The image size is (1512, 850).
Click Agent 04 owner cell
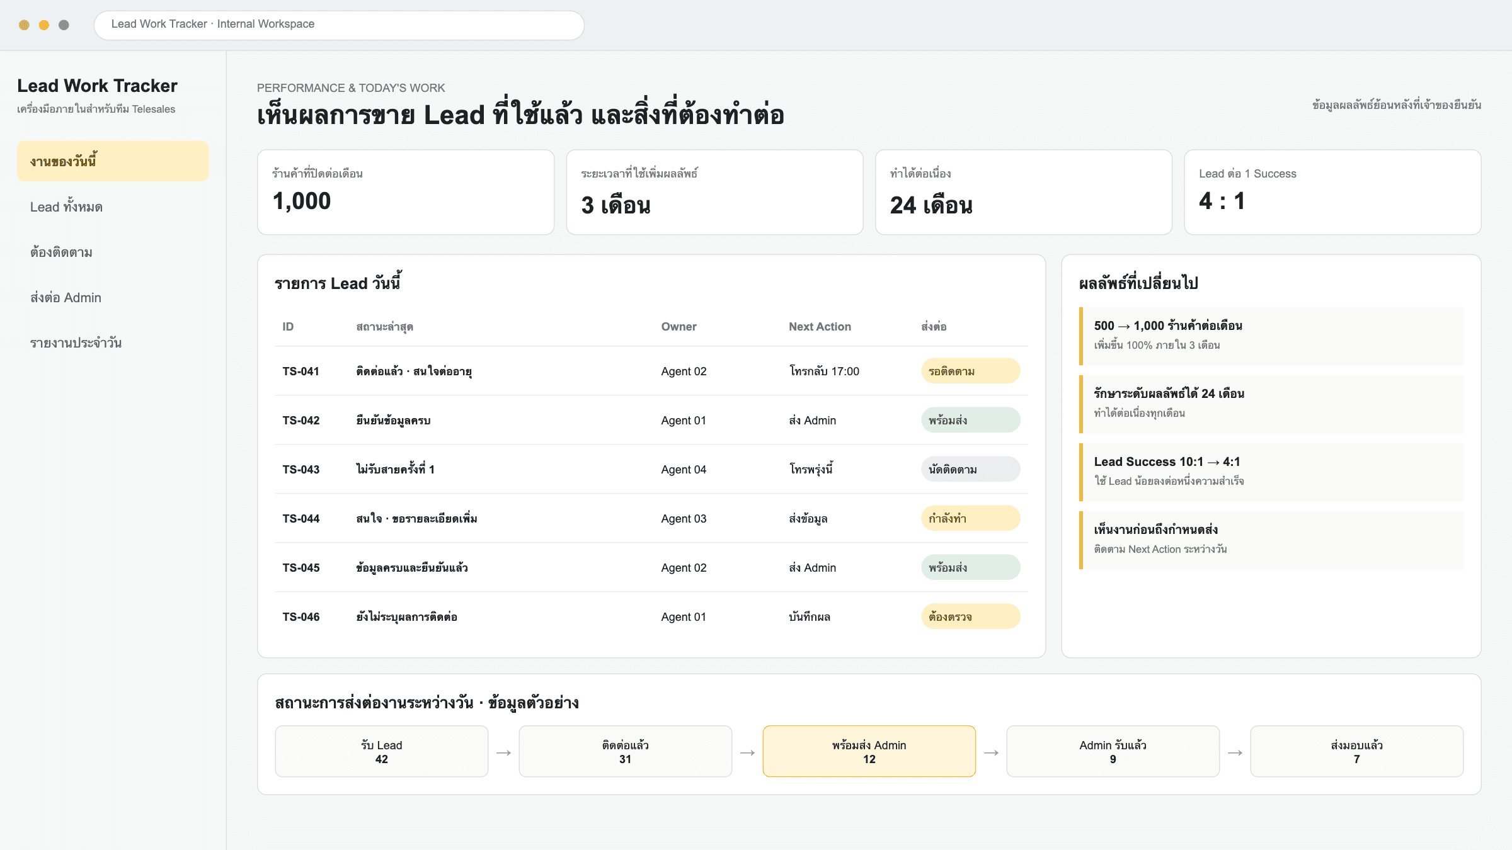tap(684, 470)
